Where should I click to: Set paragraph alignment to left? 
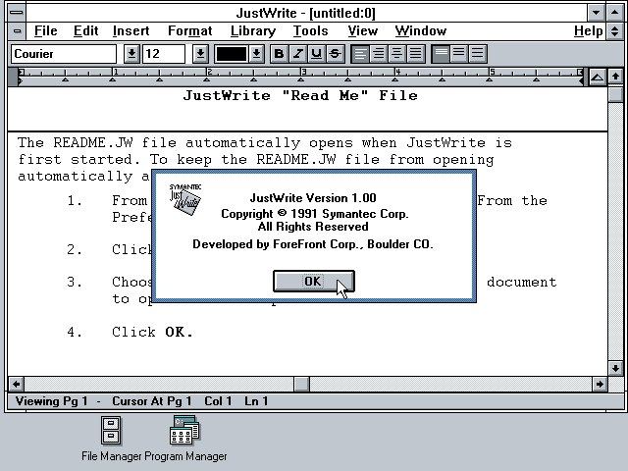(x=360, y=54)
